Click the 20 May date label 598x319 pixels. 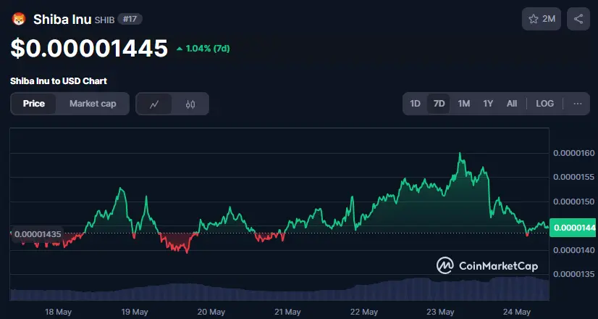coord(211,312)
